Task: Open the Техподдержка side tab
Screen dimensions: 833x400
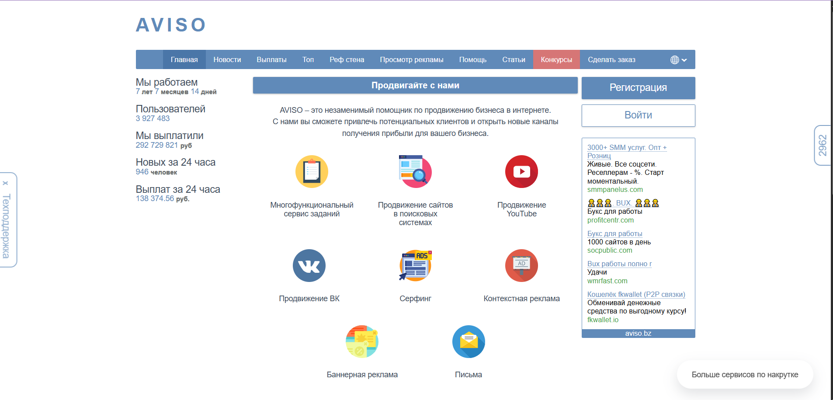Action: click(x=6, y=226)
